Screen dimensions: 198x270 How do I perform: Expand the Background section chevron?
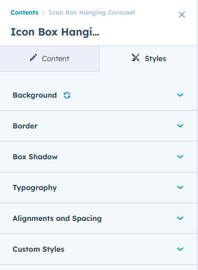(180, 95)
